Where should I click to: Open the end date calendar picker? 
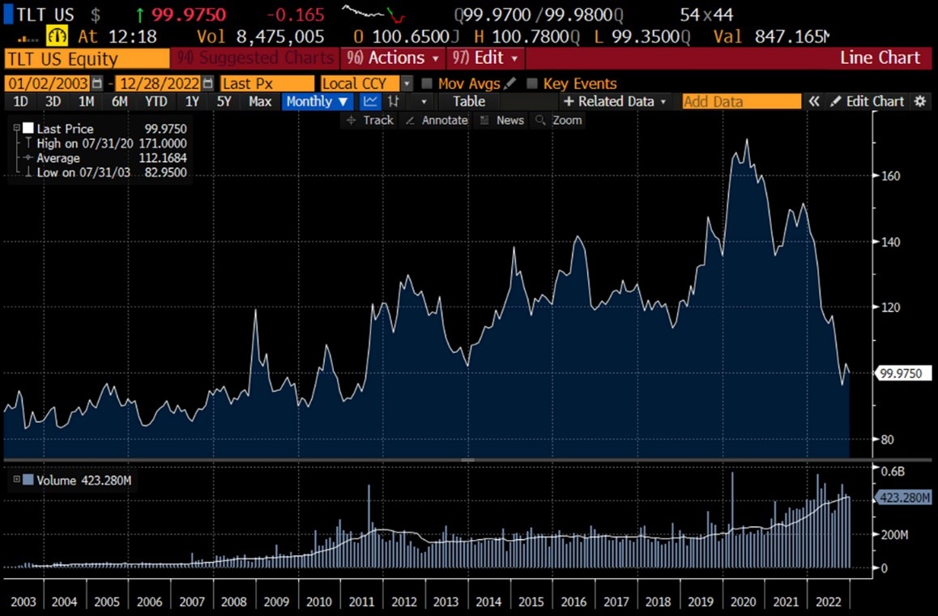click(208, 83)
